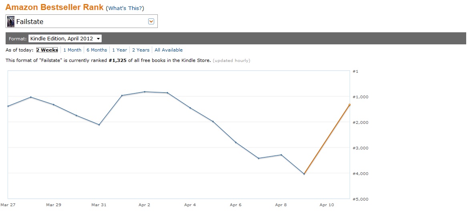Show All Available rank data
The height and width of the screenshot is (213, 471).
point(168,50)
